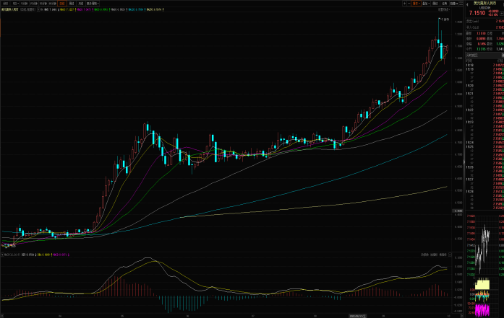Click splitter handle between chart and quote panel

point(464,162)
